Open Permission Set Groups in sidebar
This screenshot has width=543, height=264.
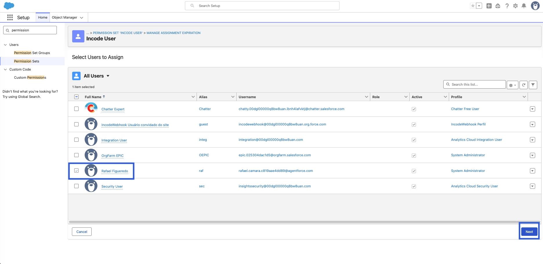[x=32, y=53]
